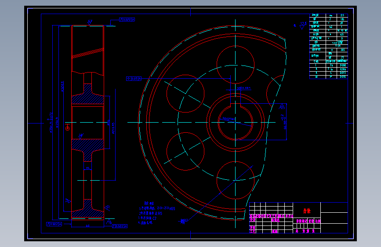
Task: Select the top lightening hole circle
Action: pos(235,65)
